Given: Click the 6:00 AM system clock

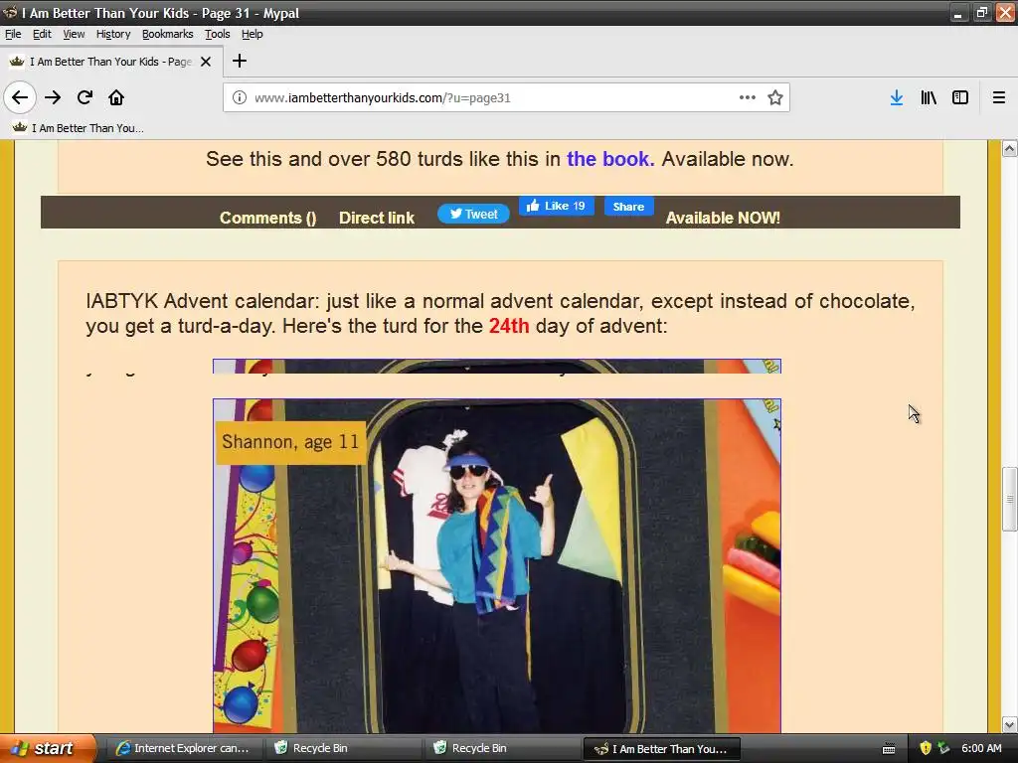Looking at the screenshot, I should (981, 748).
